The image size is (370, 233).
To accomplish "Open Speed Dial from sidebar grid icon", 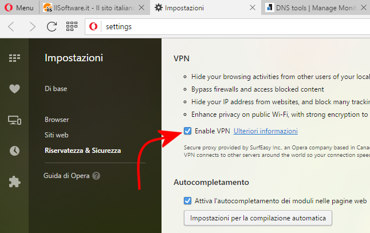I will (14, 58).
